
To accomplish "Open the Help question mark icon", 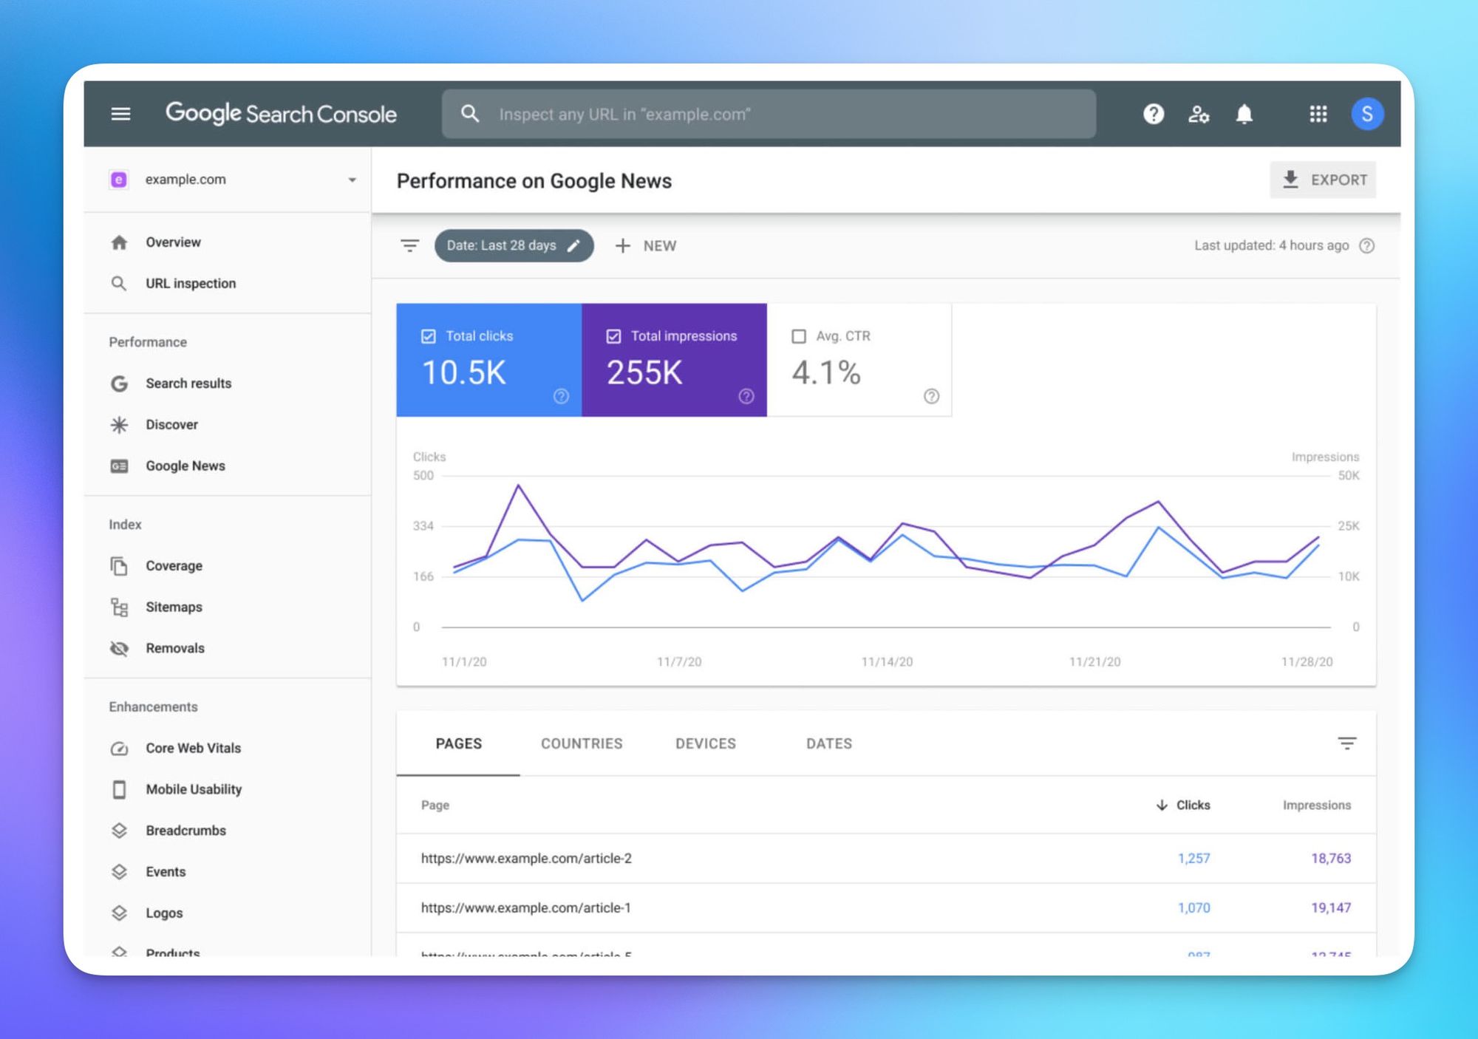I will pos(1154,114).
